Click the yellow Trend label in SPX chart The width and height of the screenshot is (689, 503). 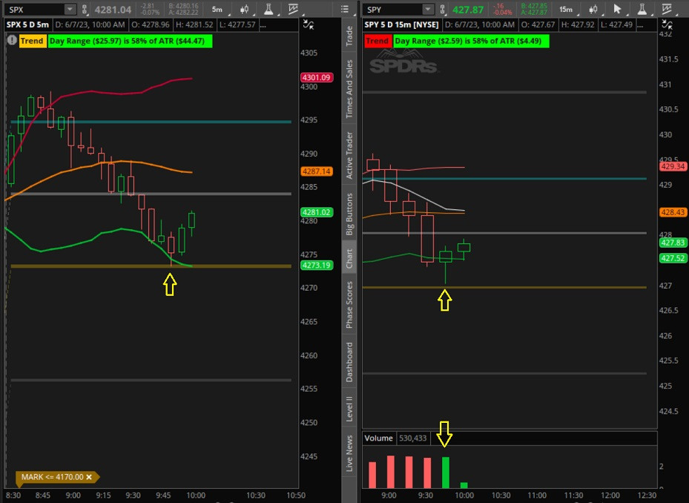pos(32,41)
